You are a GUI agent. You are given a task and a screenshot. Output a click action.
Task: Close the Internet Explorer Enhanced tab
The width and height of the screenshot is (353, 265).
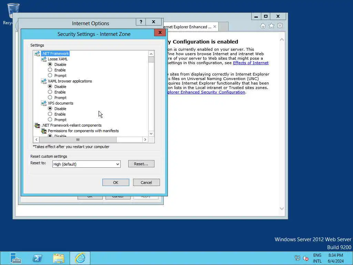point(215,27)
